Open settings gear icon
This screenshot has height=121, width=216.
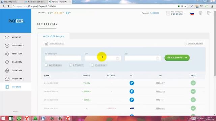pyautogui.click(x=200, y=13)
